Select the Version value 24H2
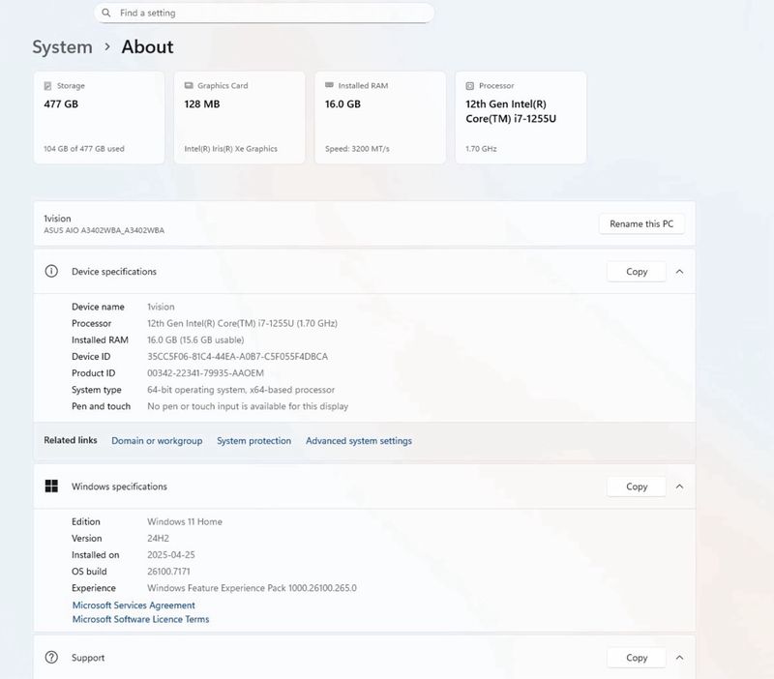Screen dimensions: 774x679 [158, 539]
